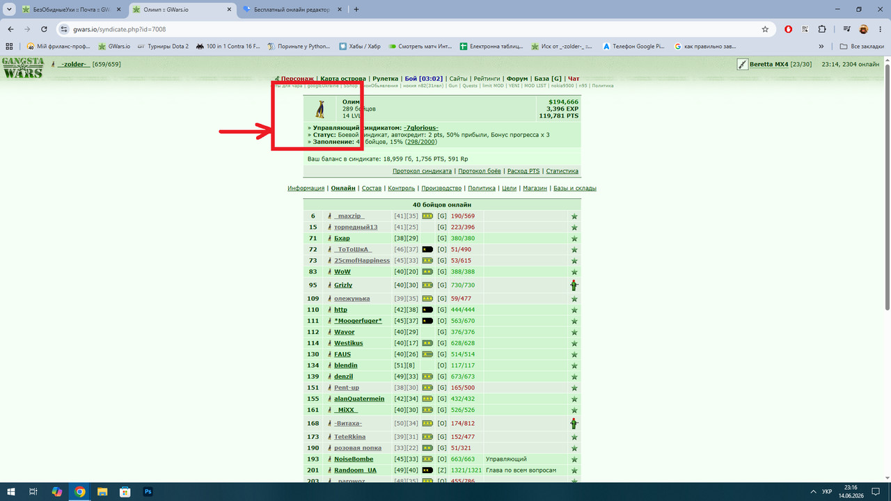The height and width of the screenshot is (501, 891).
Task: Open the Microsoft Store taskbar icon
Action: click(x=125, y=491)
